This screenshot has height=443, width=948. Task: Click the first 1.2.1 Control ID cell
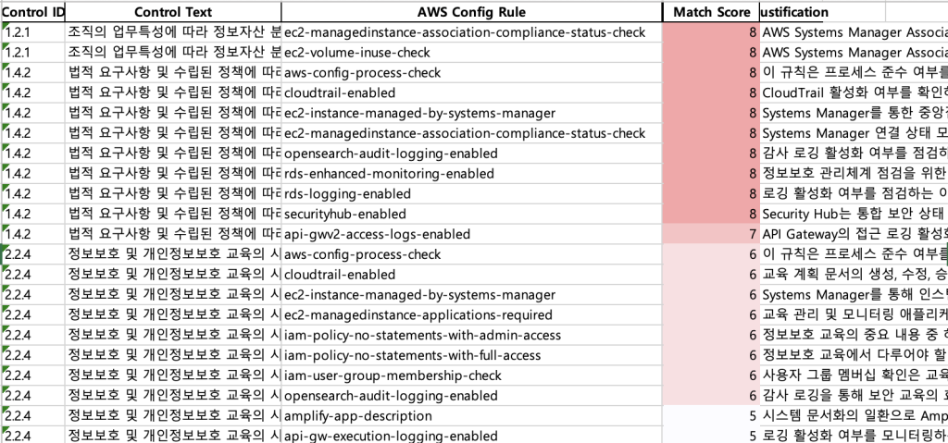click(32, 32)
